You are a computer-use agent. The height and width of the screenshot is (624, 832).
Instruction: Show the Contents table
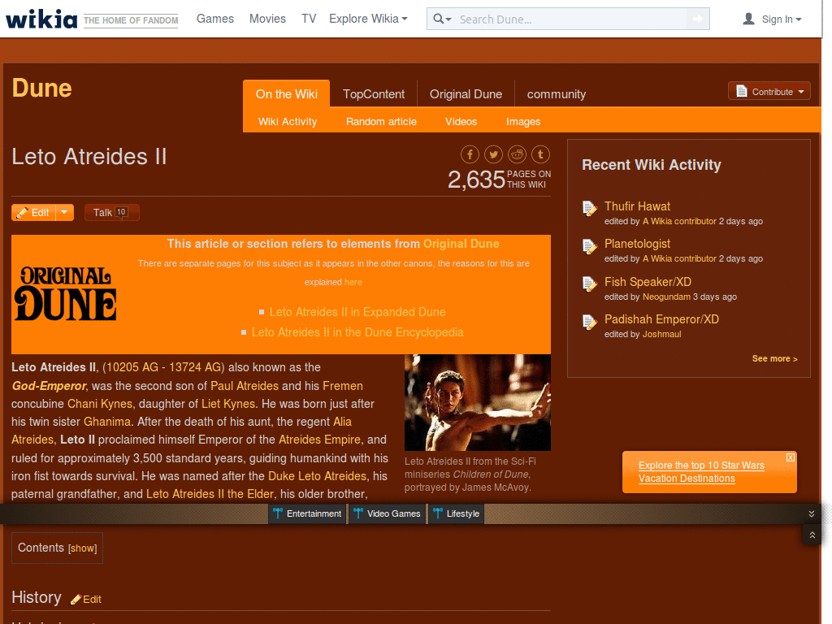click(x=83, y=548)
